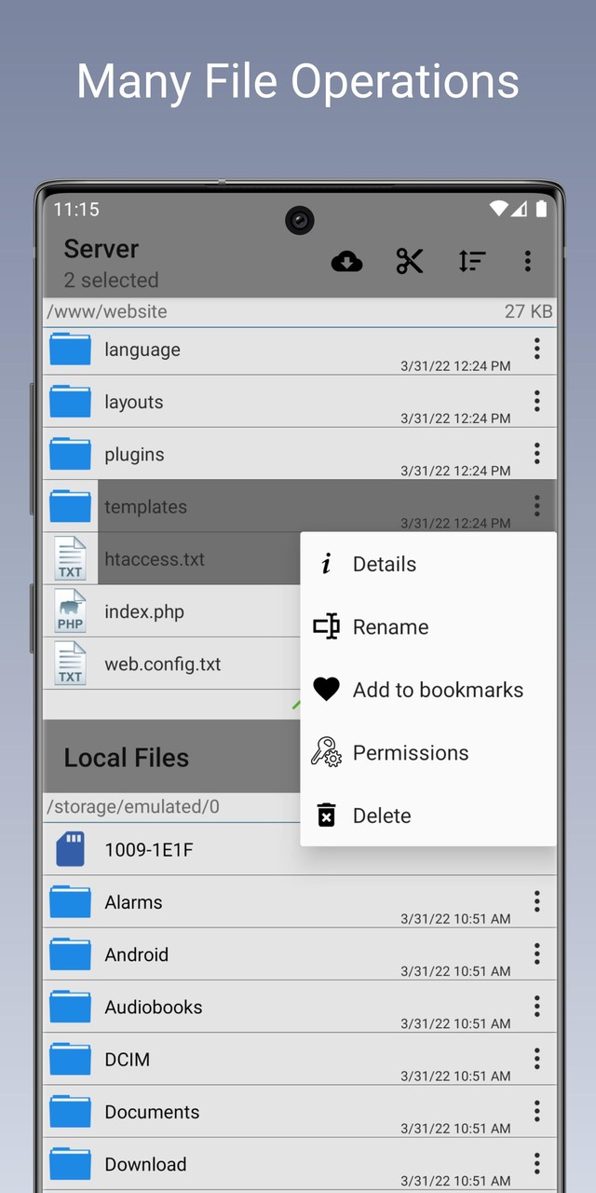Tap the toolbar overflow three-dot icon

click(528, 262)
